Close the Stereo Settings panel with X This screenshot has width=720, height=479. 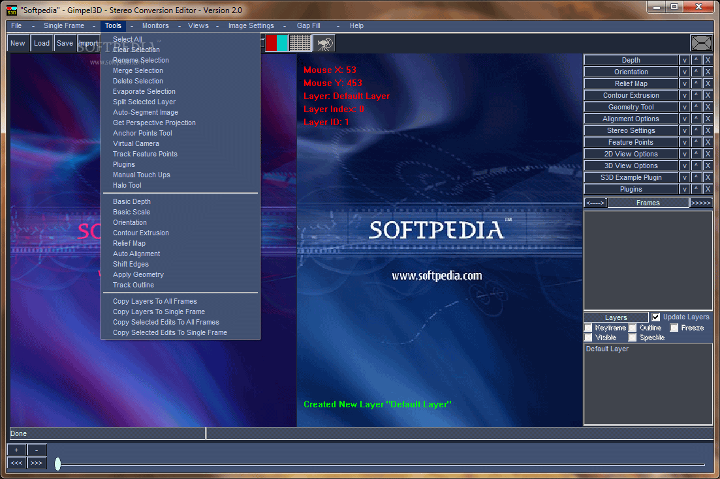click(708, 130)
